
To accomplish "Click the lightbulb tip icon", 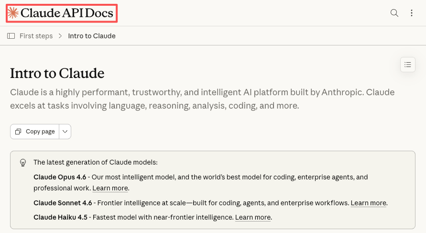I will [x=22, y=163].
